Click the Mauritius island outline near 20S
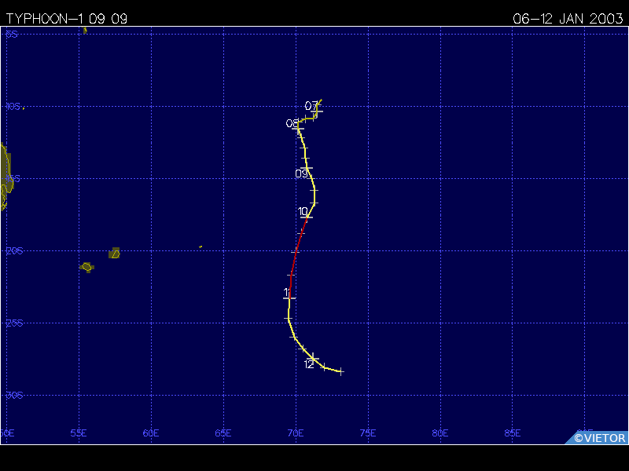The image size is (629, 471). pos(114,253)
